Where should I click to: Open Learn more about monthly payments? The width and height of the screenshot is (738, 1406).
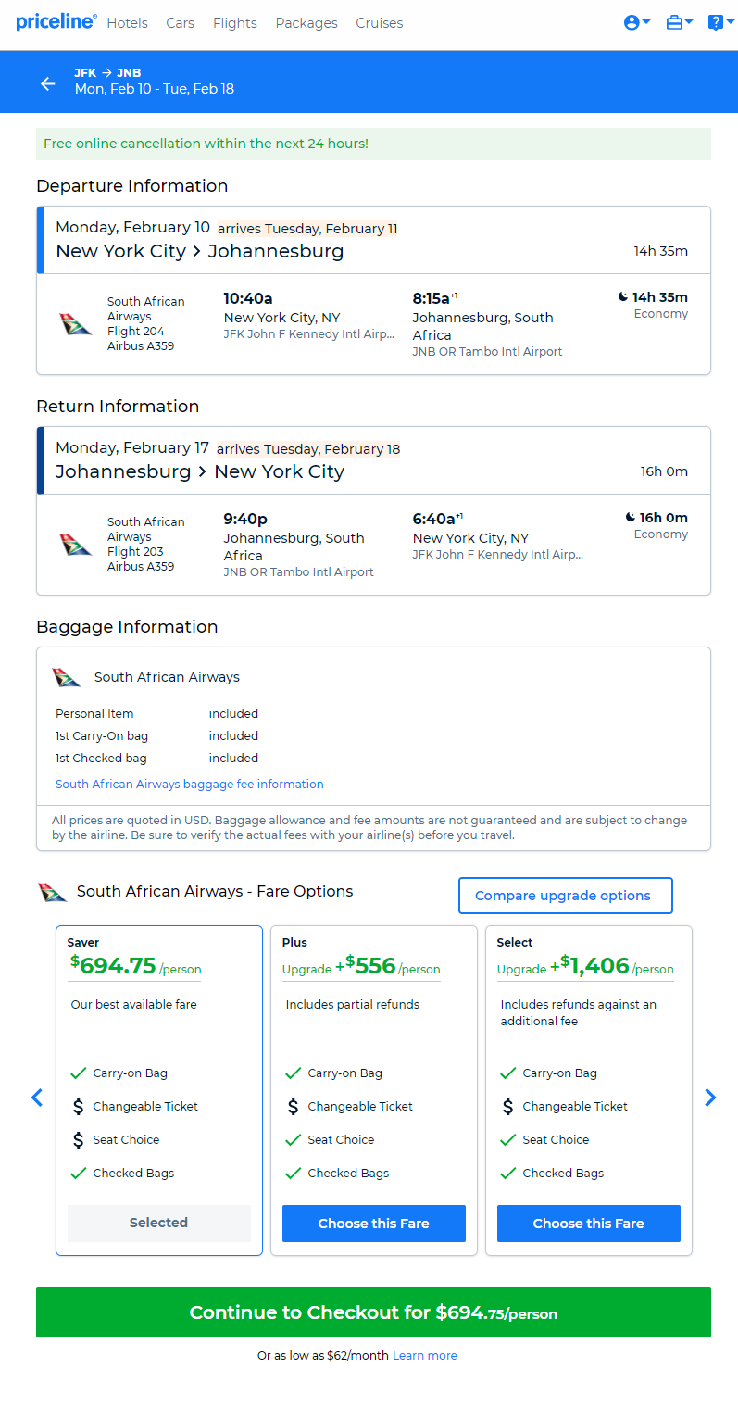[425, 1356]
